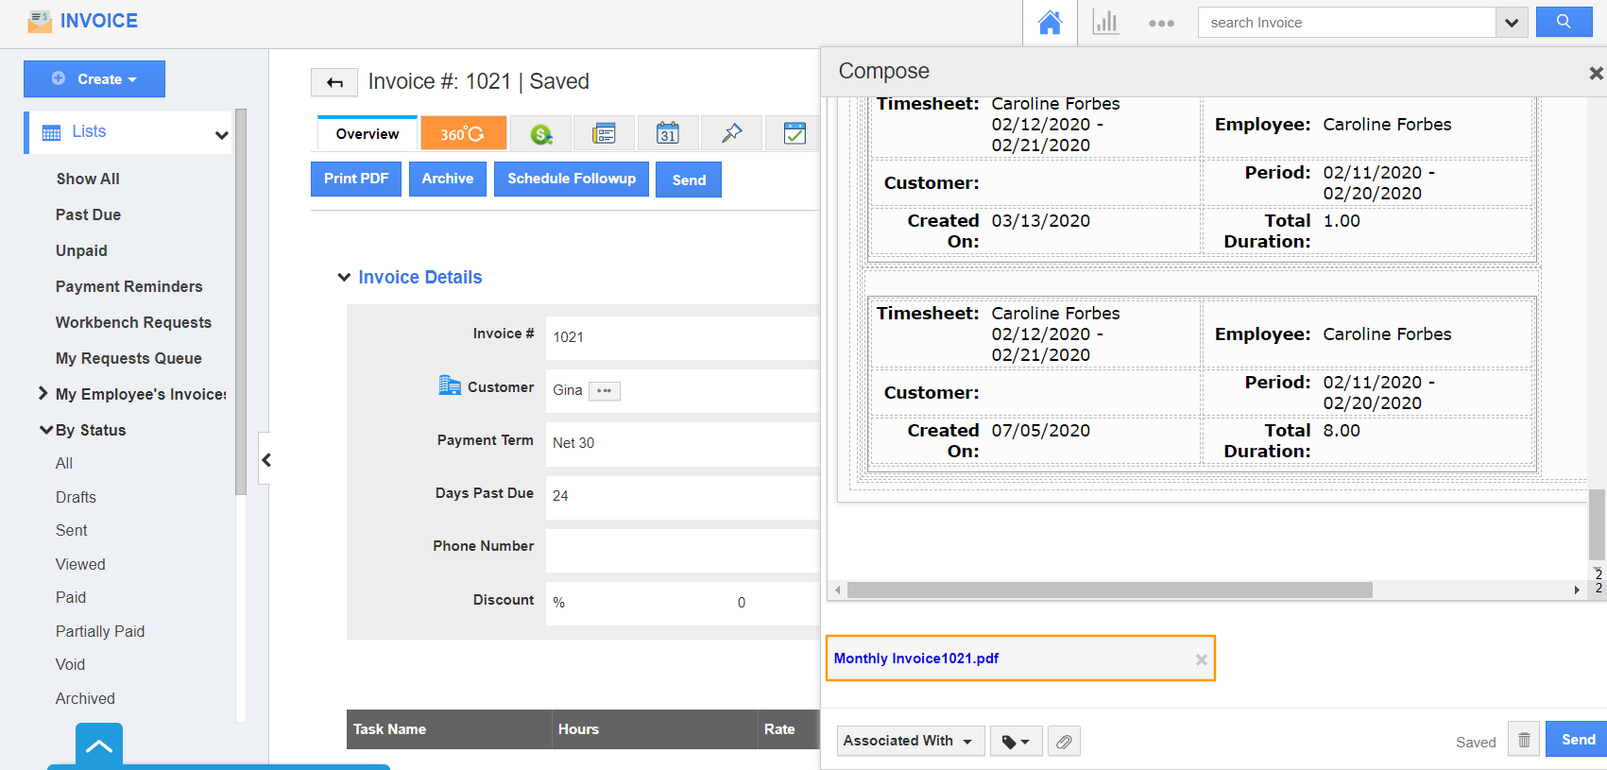The image size is (1607, 770).
Task: Open the calendar tab icon
Action: pyautogui.click(x=668, y=134)
